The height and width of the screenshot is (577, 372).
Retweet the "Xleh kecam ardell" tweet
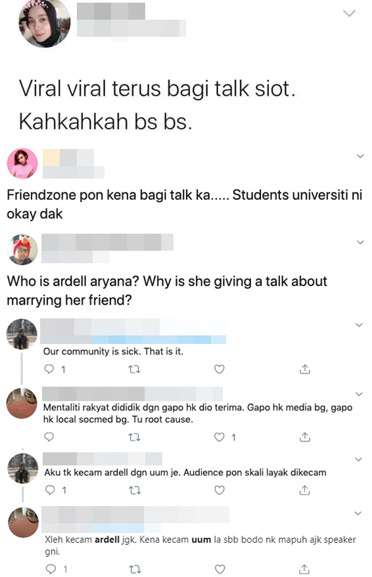point(135,569)
